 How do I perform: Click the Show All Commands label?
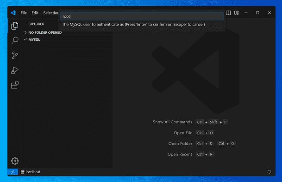tap(172, 122)
